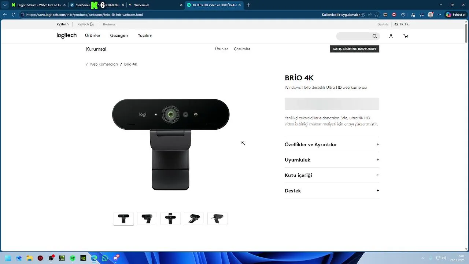469x264 pixels.
Task: Open the tab search dropdown arrow
Action: (x=5, y=5)
